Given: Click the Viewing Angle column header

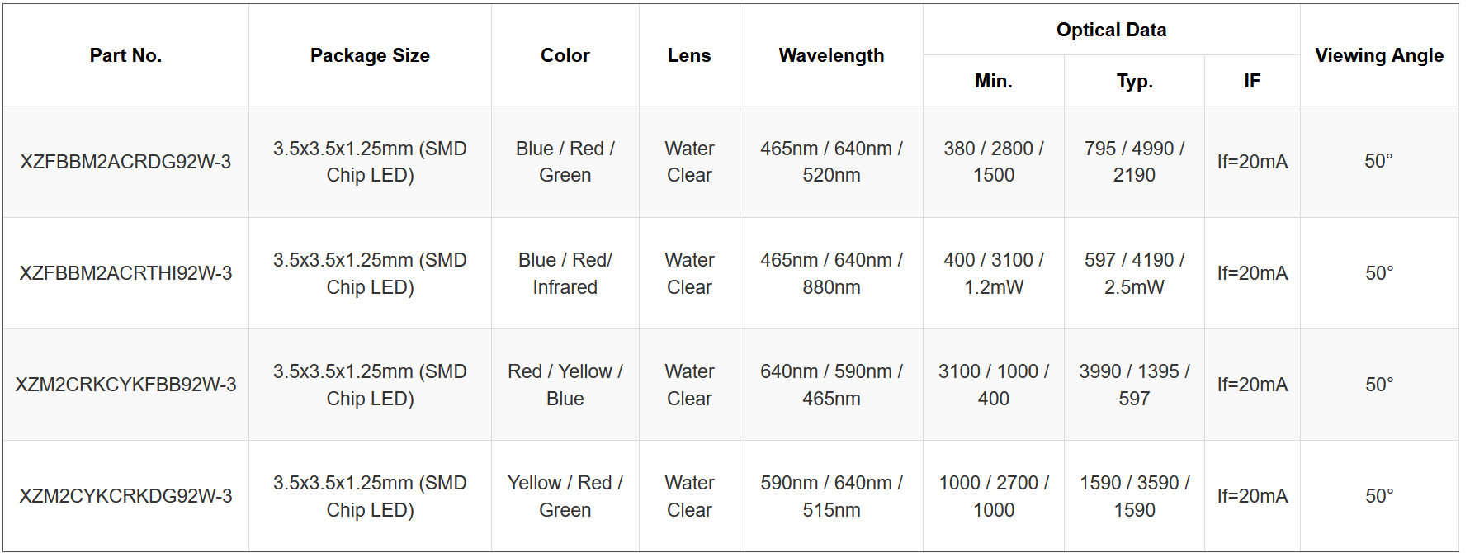Looking at the screenshot, I should pyautogui.click(x=1378, y=55).
